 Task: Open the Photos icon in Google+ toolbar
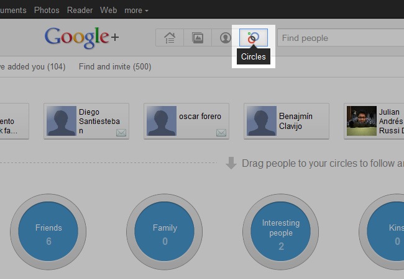coord(198,38)
